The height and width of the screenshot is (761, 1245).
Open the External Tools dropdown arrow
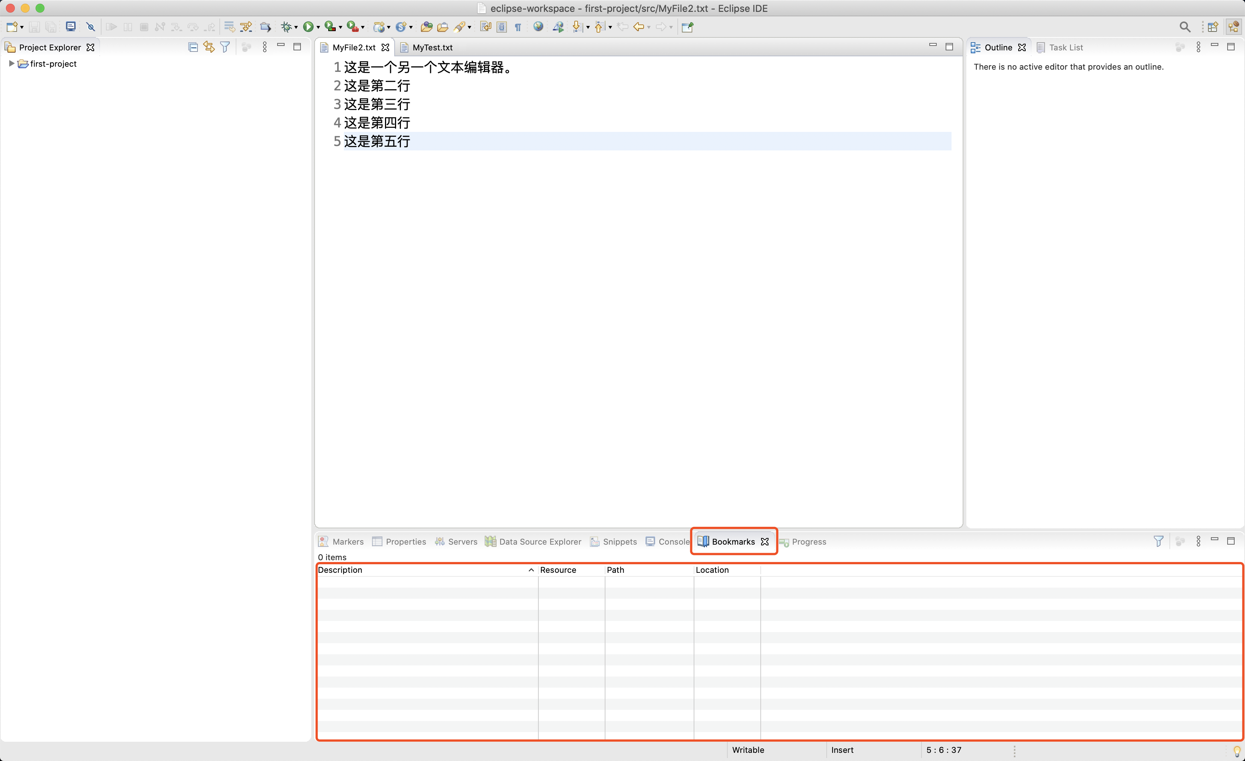click(362, 27)
